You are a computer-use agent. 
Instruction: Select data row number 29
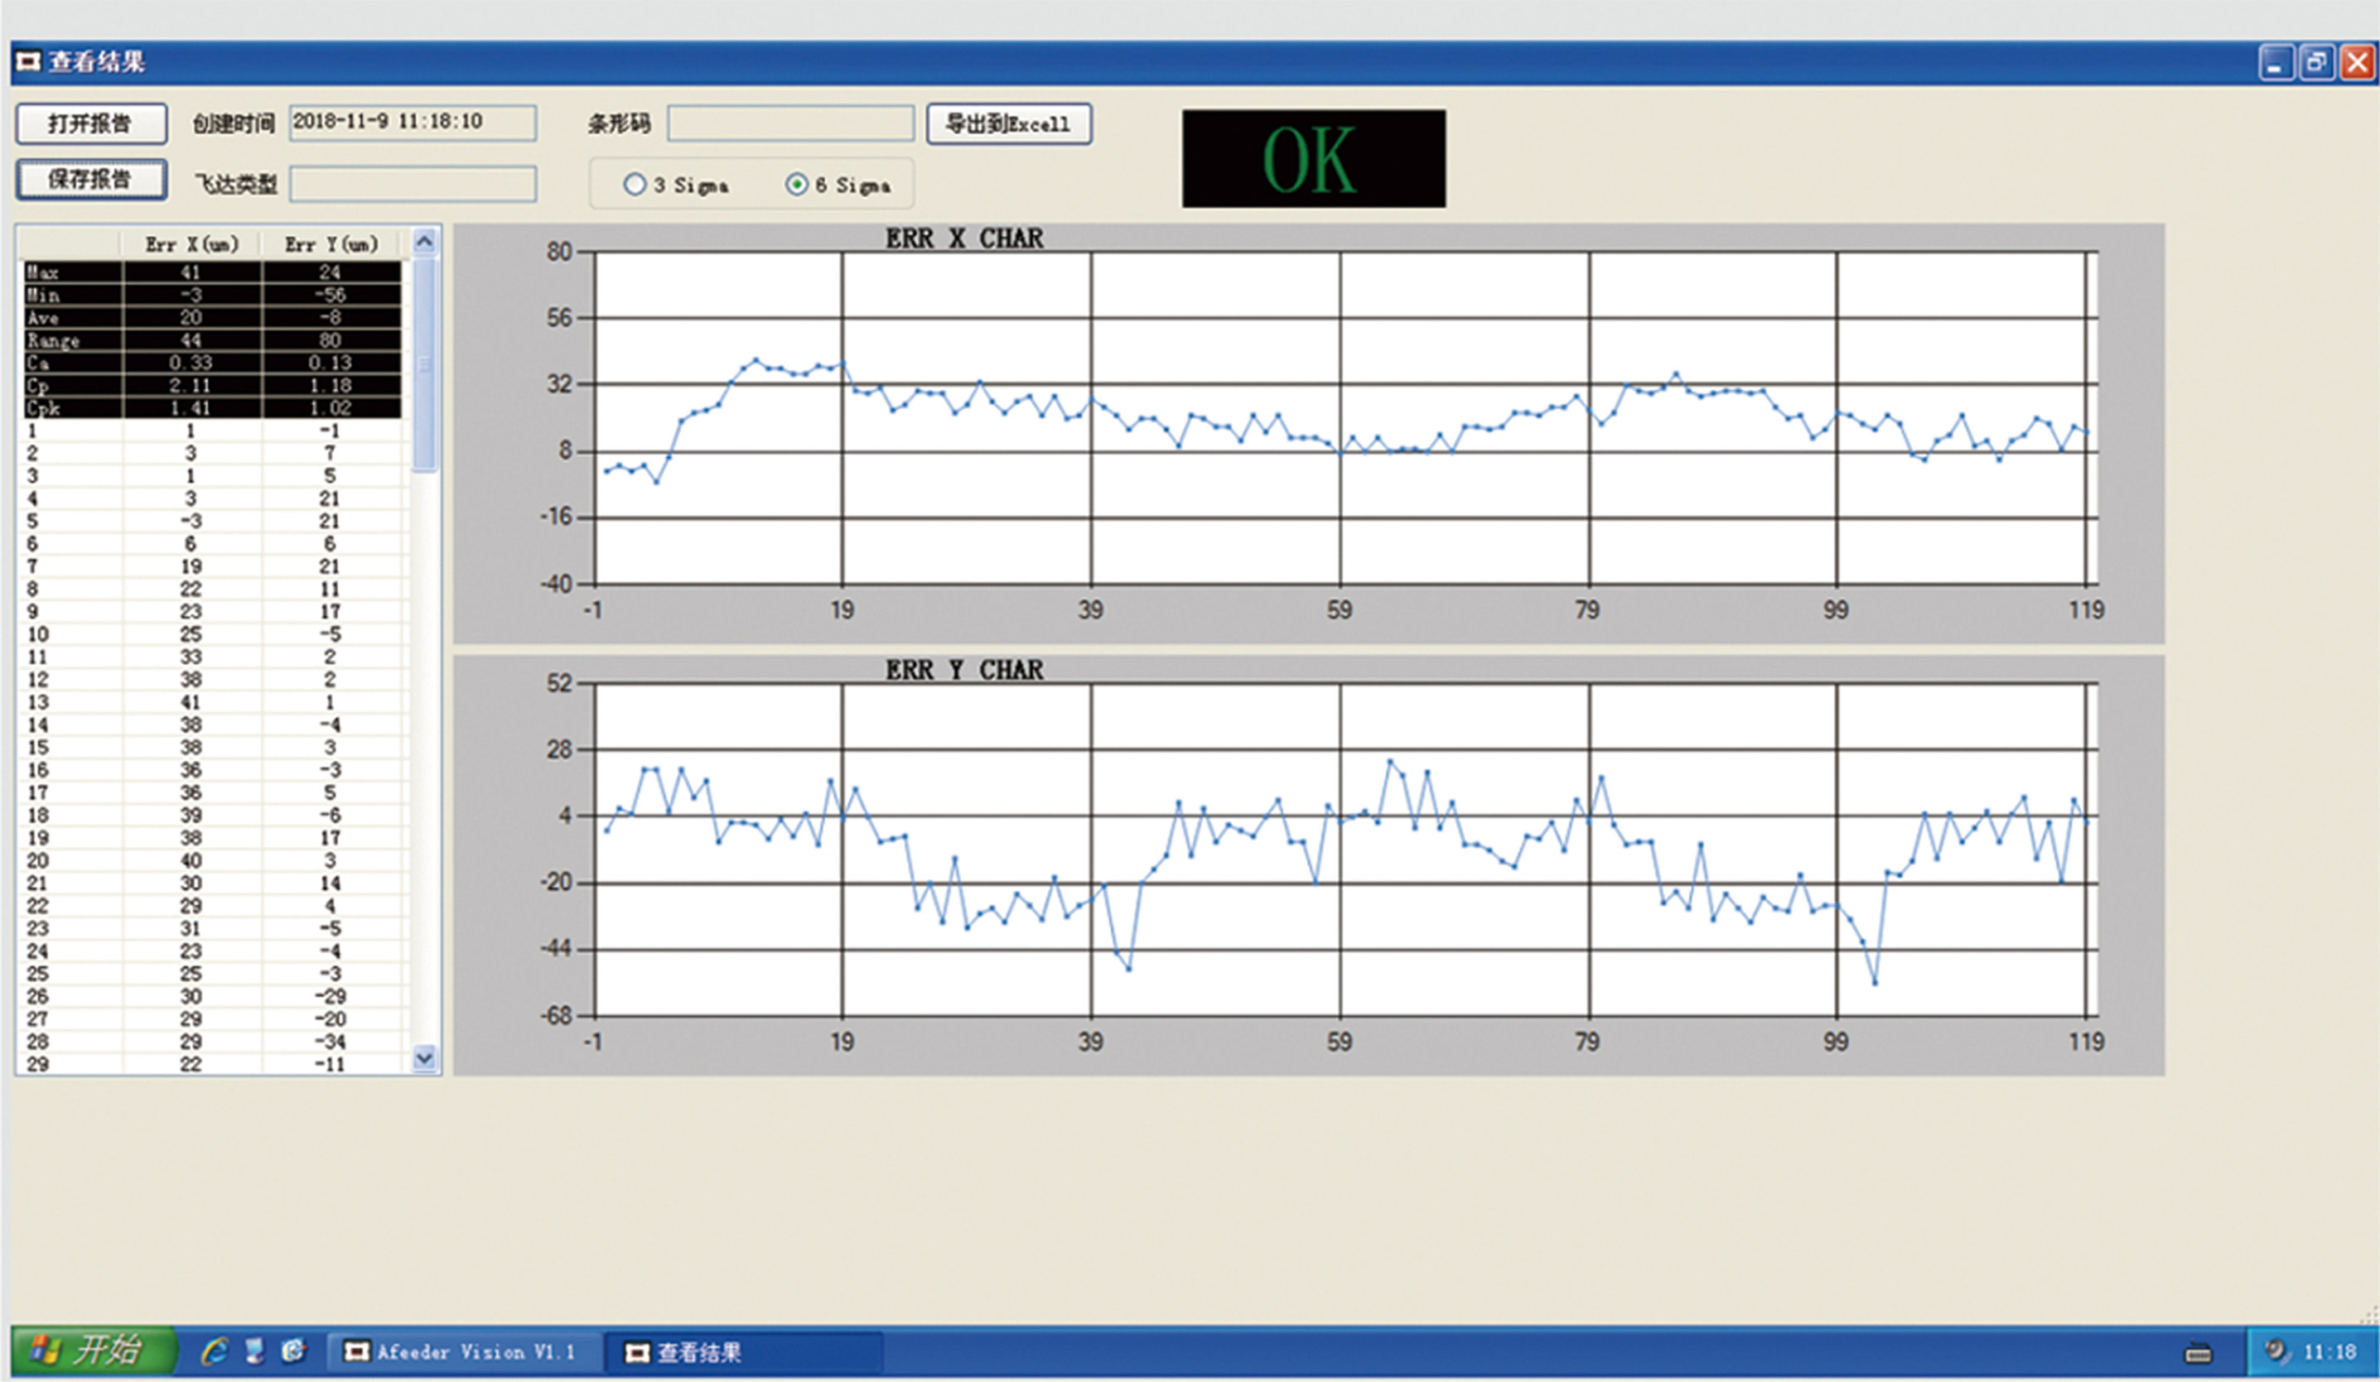(x=213, y=1064)
